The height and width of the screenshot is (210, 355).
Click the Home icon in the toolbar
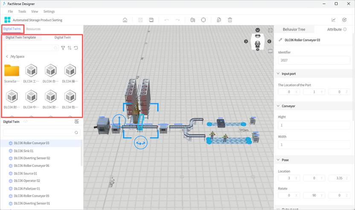point(125,20)
